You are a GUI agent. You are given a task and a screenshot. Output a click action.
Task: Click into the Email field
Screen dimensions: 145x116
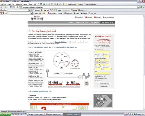pyautogui.click(x=102, y=73)
